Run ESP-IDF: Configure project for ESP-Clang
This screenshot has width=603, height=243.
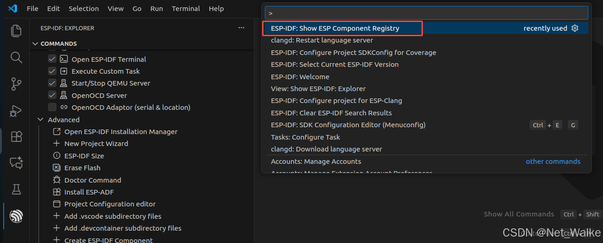(426, 101)
